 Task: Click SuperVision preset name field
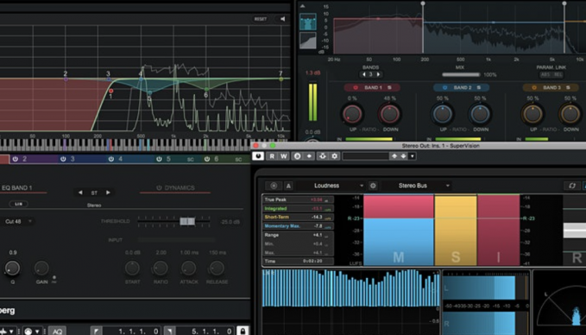coord(366,156)
